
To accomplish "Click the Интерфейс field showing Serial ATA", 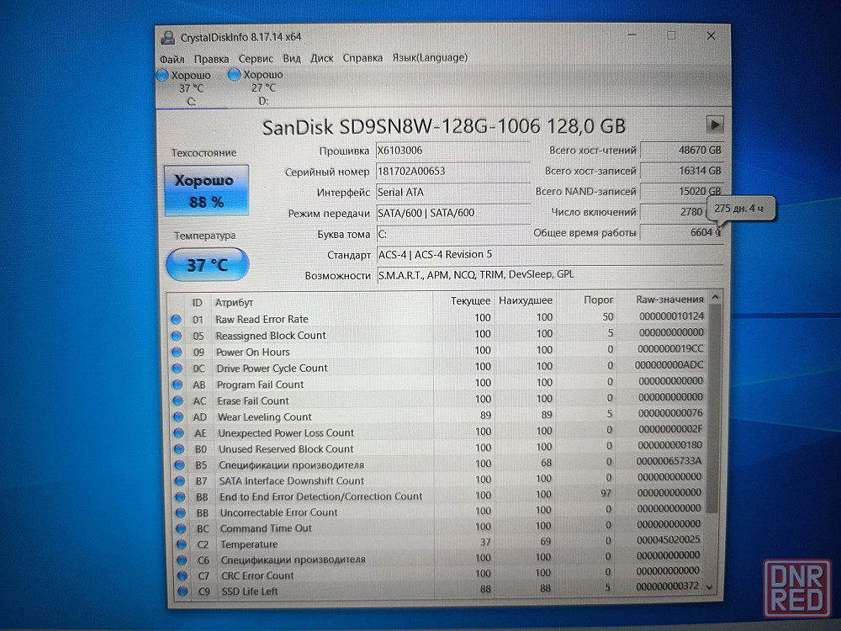I will coord(452,192).
